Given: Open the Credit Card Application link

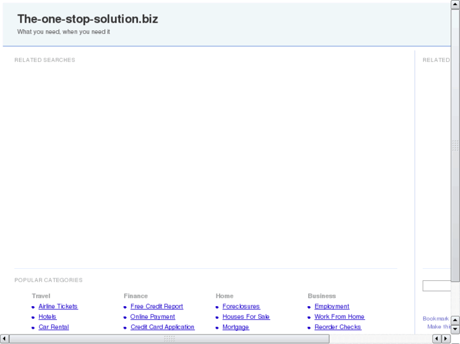Looking at the screenshot, I should 163,327.
